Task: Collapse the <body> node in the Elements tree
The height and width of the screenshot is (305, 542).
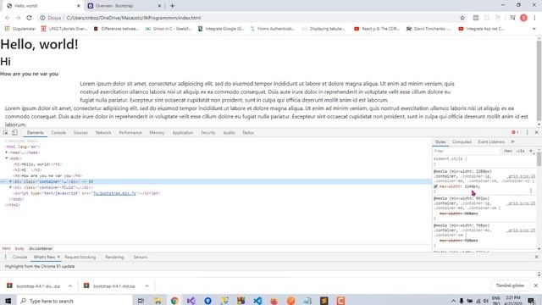Action: [x=6, y=158]
